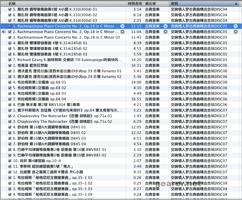Uncheck selected Rachmaninove track 1 checkbox
The height and width of the screenshot is (200, 242).
10,26
